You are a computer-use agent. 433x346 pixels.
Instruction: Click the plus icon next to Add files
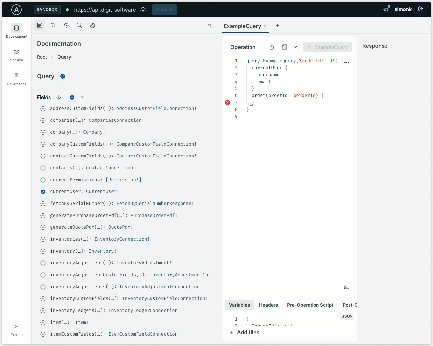click(232, 332)
